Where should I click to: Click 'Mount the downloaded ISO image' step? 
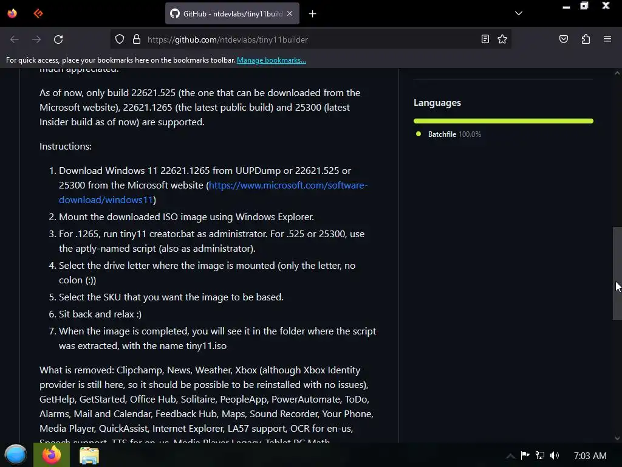pos(186,217)
